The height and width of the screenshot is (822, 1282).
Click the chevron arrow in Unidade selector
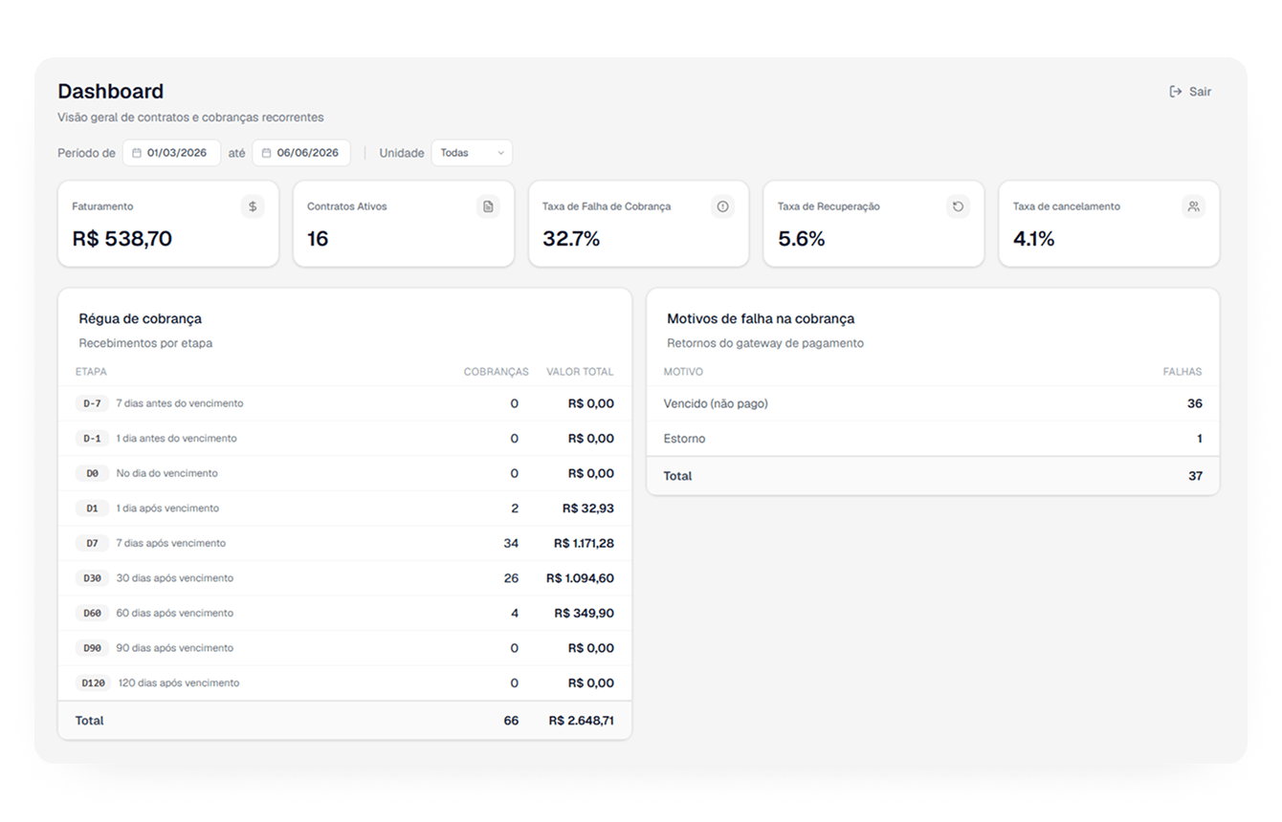coord(500,153)
